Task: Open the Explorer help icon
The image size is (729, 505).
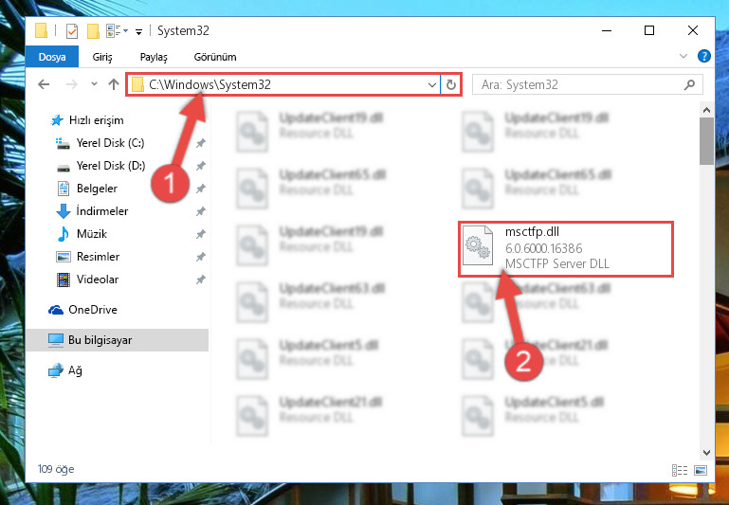Action: 704,56
